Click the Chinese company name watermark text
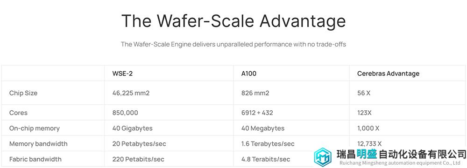 click(x=401, y=154)
